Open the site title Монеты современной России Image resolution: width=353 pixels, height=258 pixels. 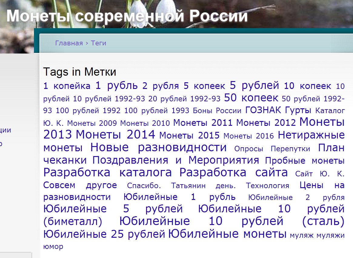[127, 16]
